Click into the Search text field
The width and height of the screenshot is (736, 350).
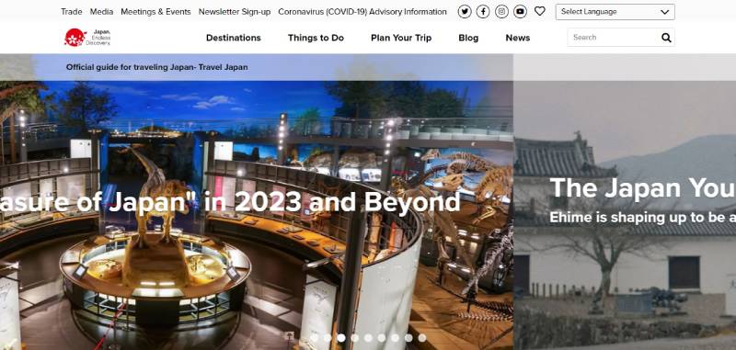(x=613, y=38)
